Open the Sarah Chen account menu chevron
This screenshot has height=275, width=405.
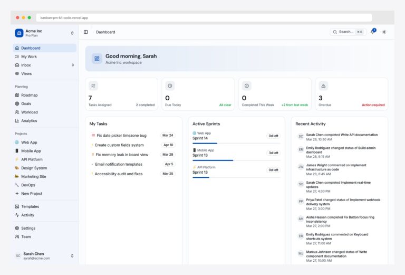pos(72,256)
